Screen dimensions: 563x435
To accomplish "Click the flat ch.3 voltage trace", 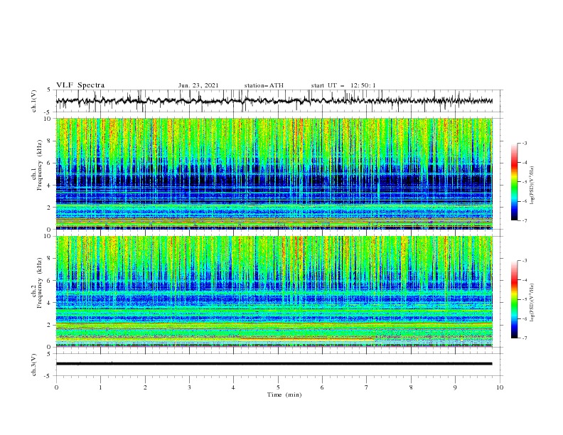I will tap(274, 364).
